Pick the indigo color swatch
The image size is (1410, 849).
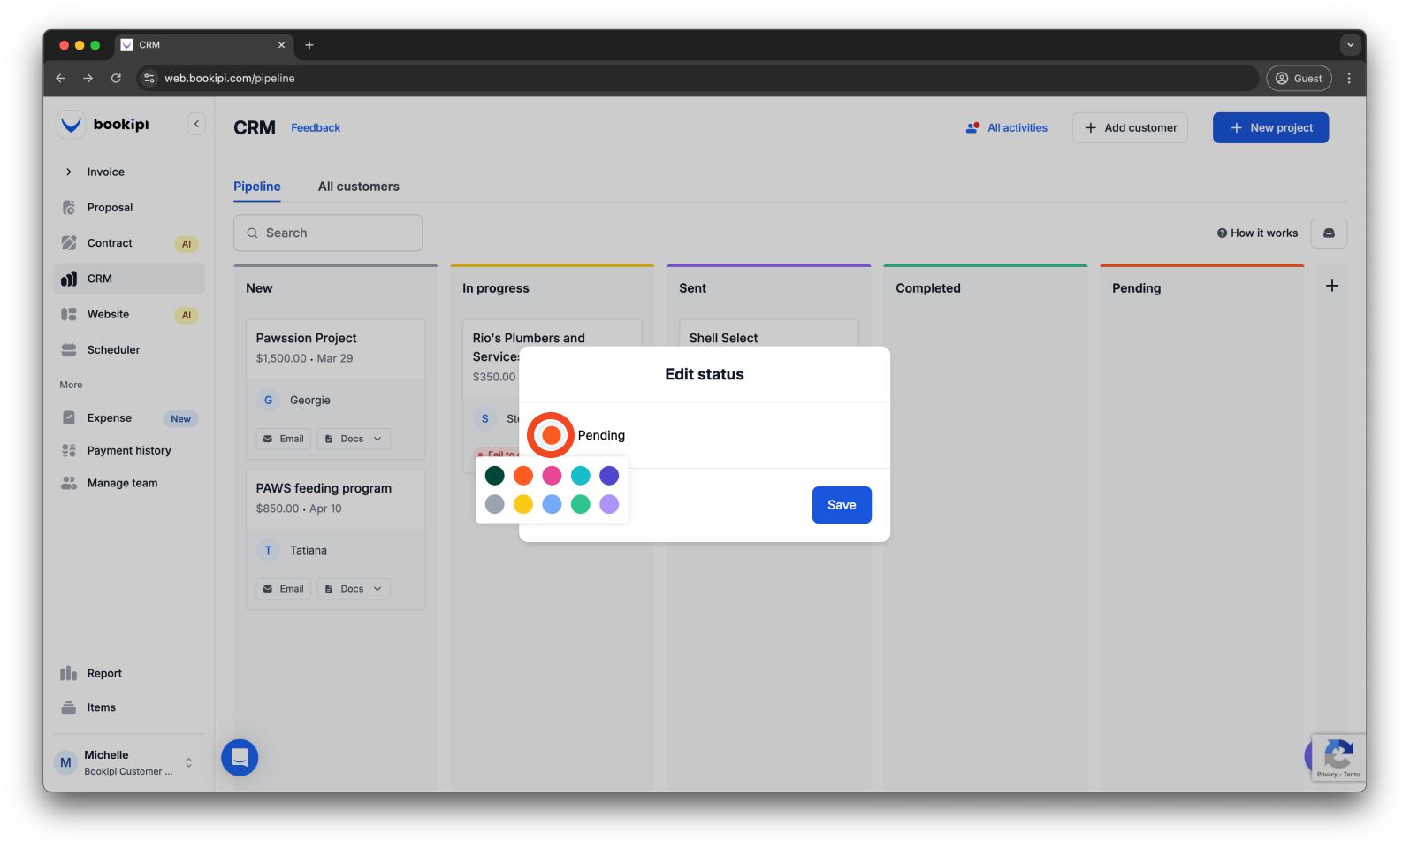(x=609, y=476)
